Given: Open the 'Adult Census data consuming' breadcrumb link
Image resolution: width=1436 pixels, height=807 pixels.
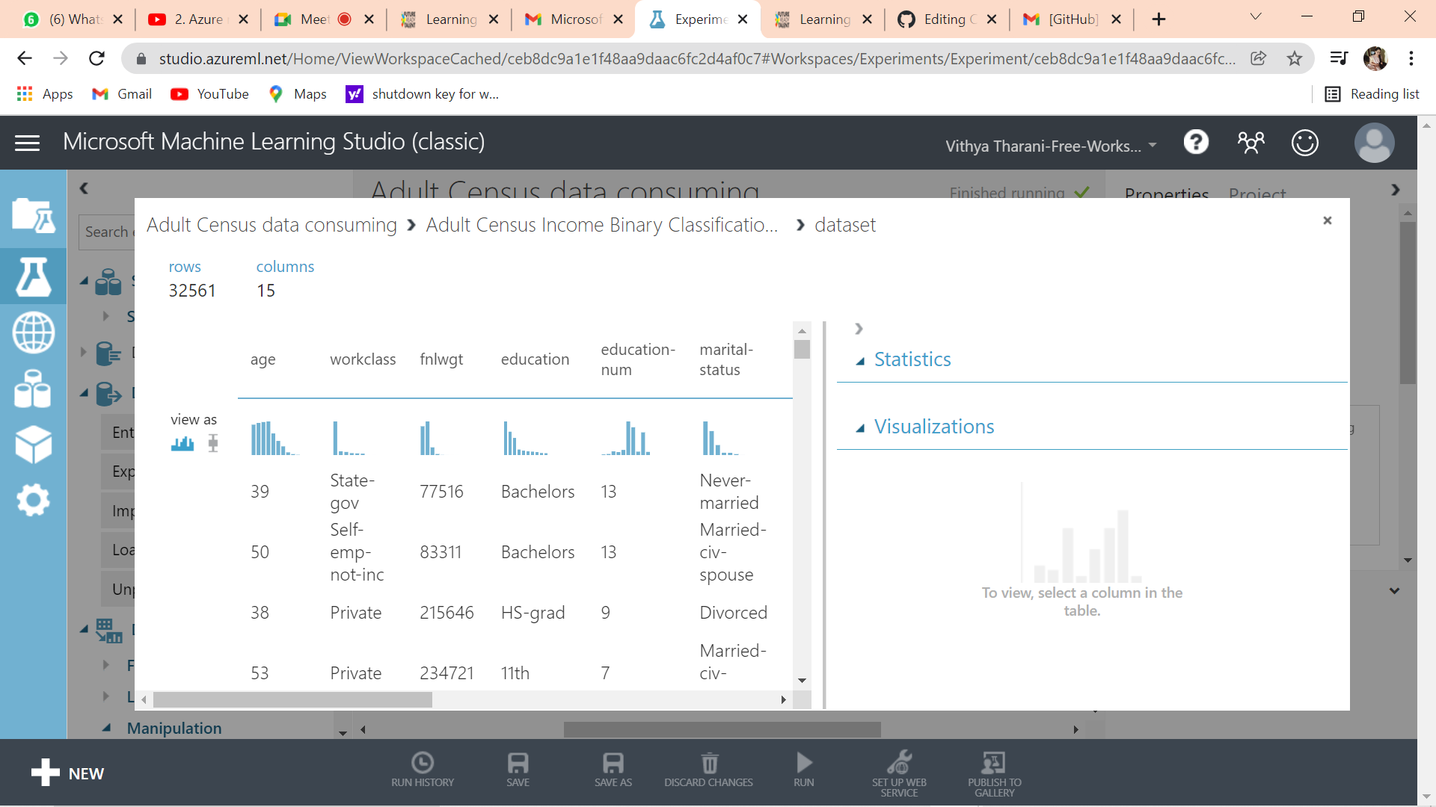Looking at the screenshot, I should (271, 224).
